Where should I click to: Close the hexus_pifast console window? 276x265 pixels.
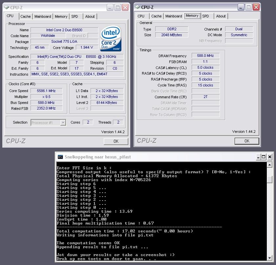(x=270, y=157)
